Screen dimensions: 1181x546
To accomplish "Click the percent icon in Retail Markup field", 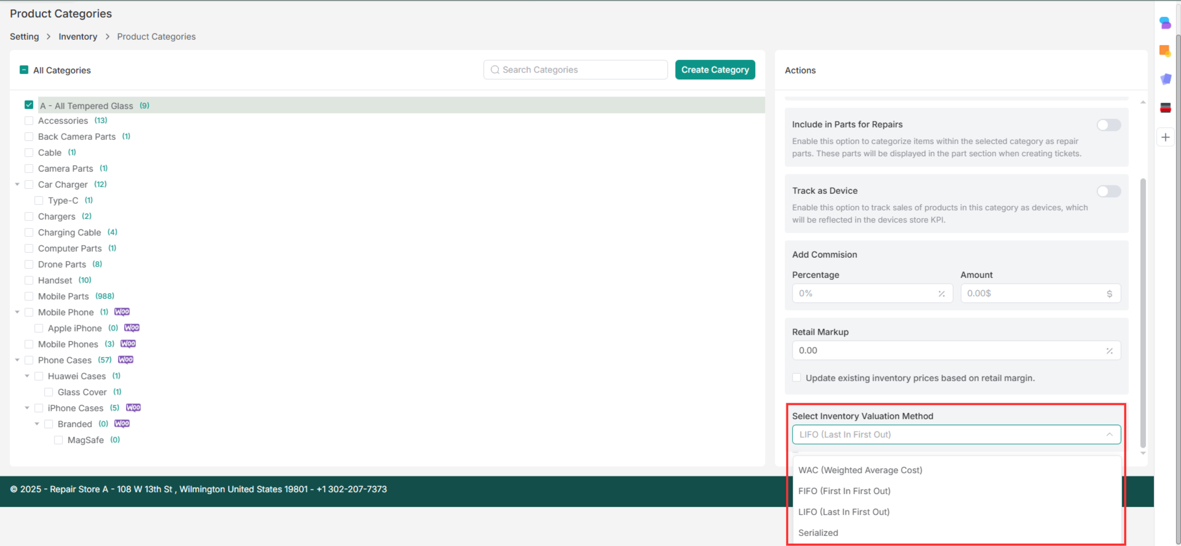I will coord(1109,351).
